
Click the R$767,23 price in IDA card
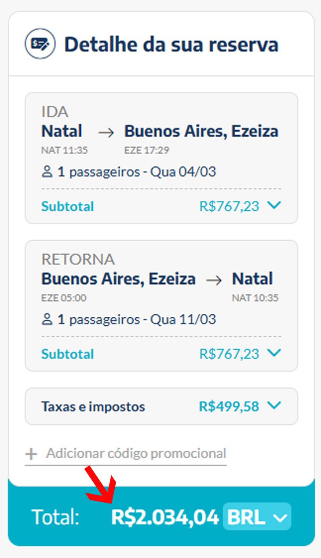230,206
